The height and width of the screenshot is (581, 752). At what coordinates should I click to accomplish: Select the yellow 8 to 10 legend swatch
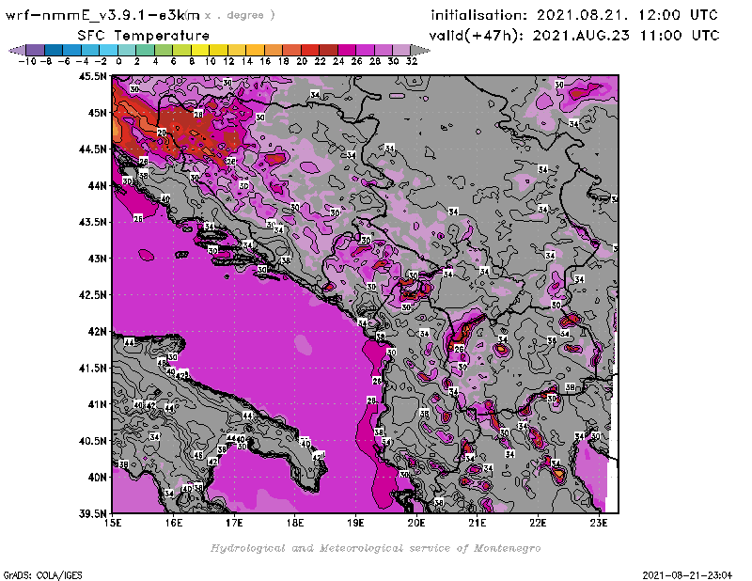(200, 50)
